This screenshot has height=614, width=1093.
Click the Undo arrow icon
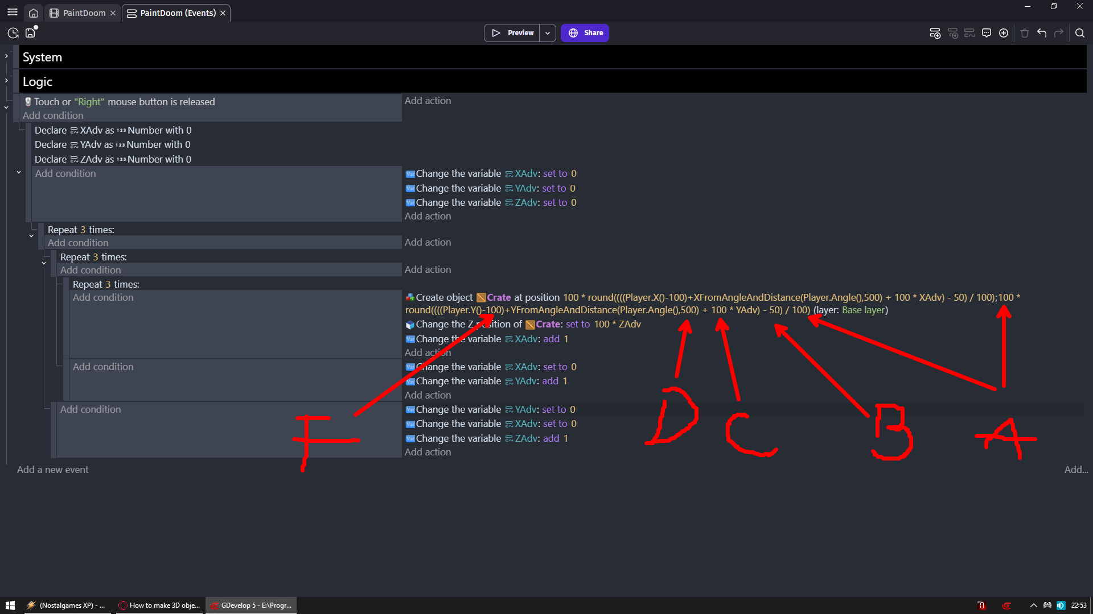pyautogui.click(x=1041, y=33)
